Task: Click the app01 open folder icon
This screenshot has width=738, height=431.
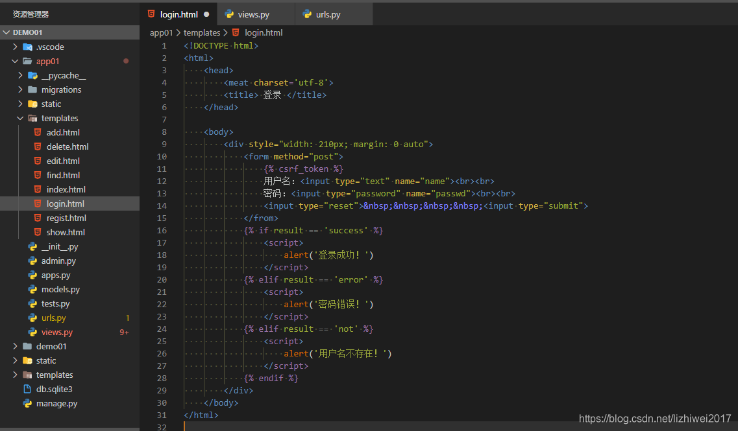Action: point(27,61)
